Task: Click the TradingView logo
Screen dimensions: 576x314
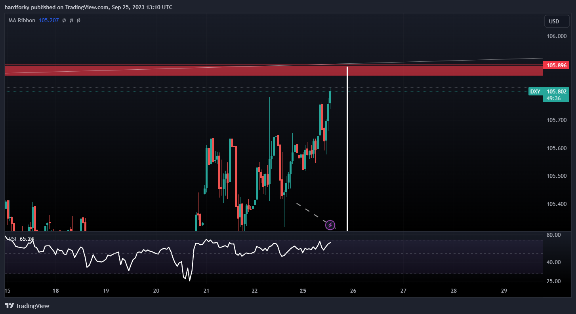Action: click(x=27, y=306)
